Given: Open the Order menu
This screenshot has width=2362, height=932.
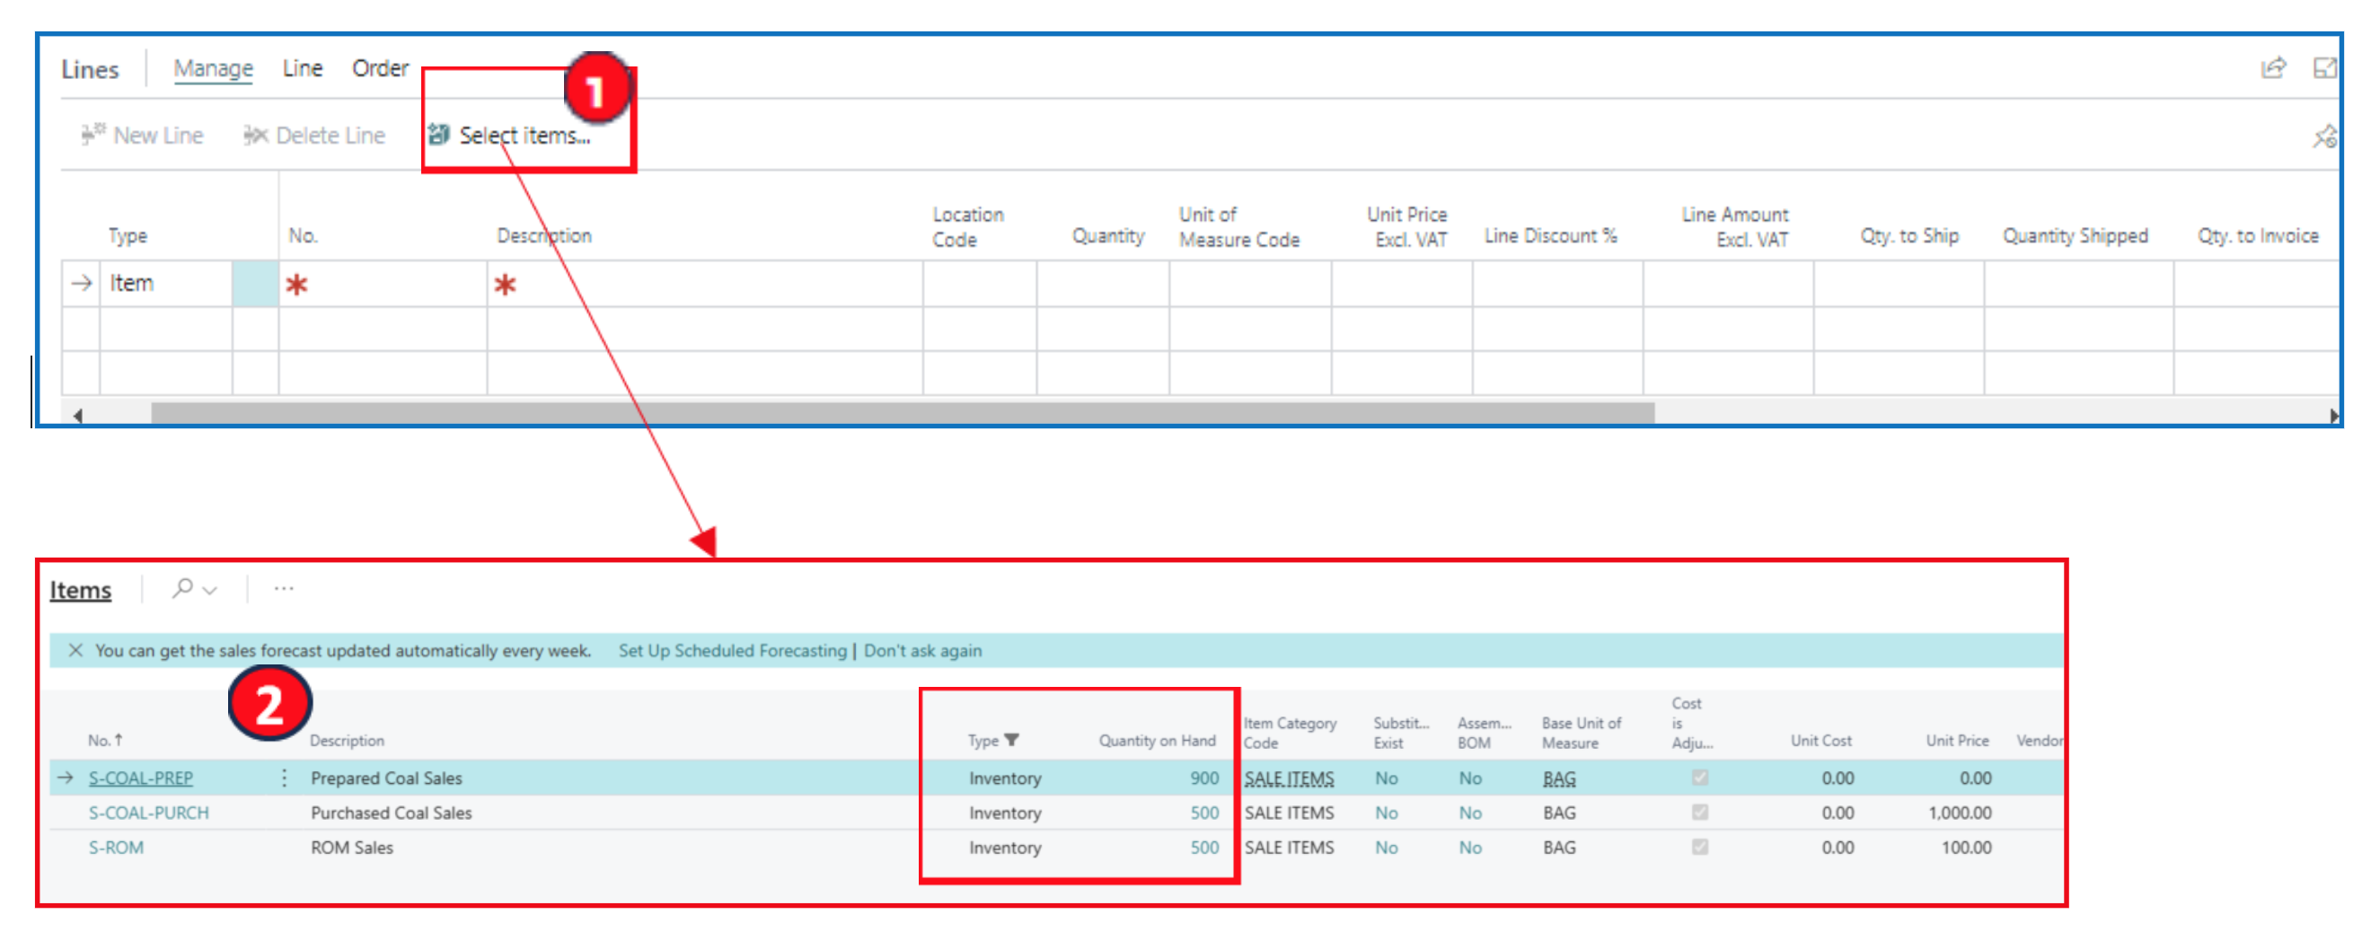Looking at the screenshot, I should (380, 69).
